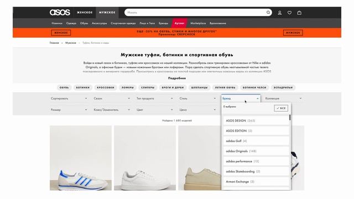This screenshot has width=354, height=199.
Task: Open the Кожа/Заменитель filter dropdown
Action: coord(112,110)
